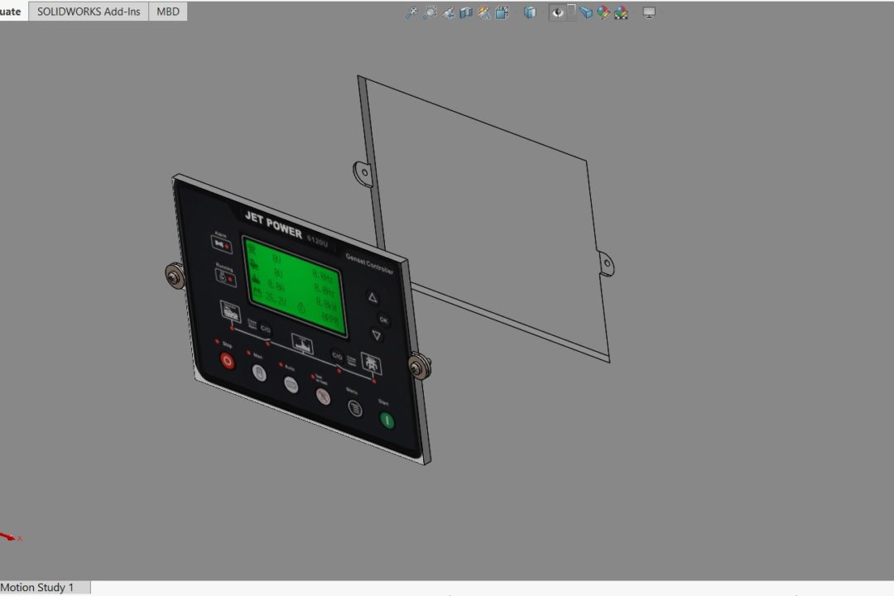The width and height of the screenshot is (894, 596).
Task: Return to Previous View
Action: (449, 12)
